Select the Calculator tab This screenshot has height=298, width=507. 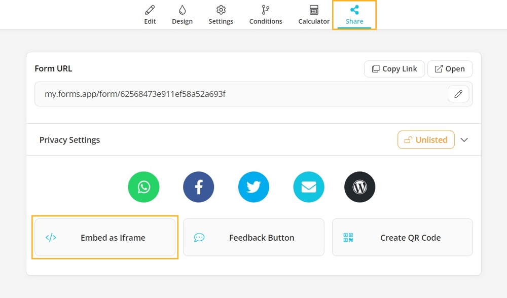(x=314, y=15)
